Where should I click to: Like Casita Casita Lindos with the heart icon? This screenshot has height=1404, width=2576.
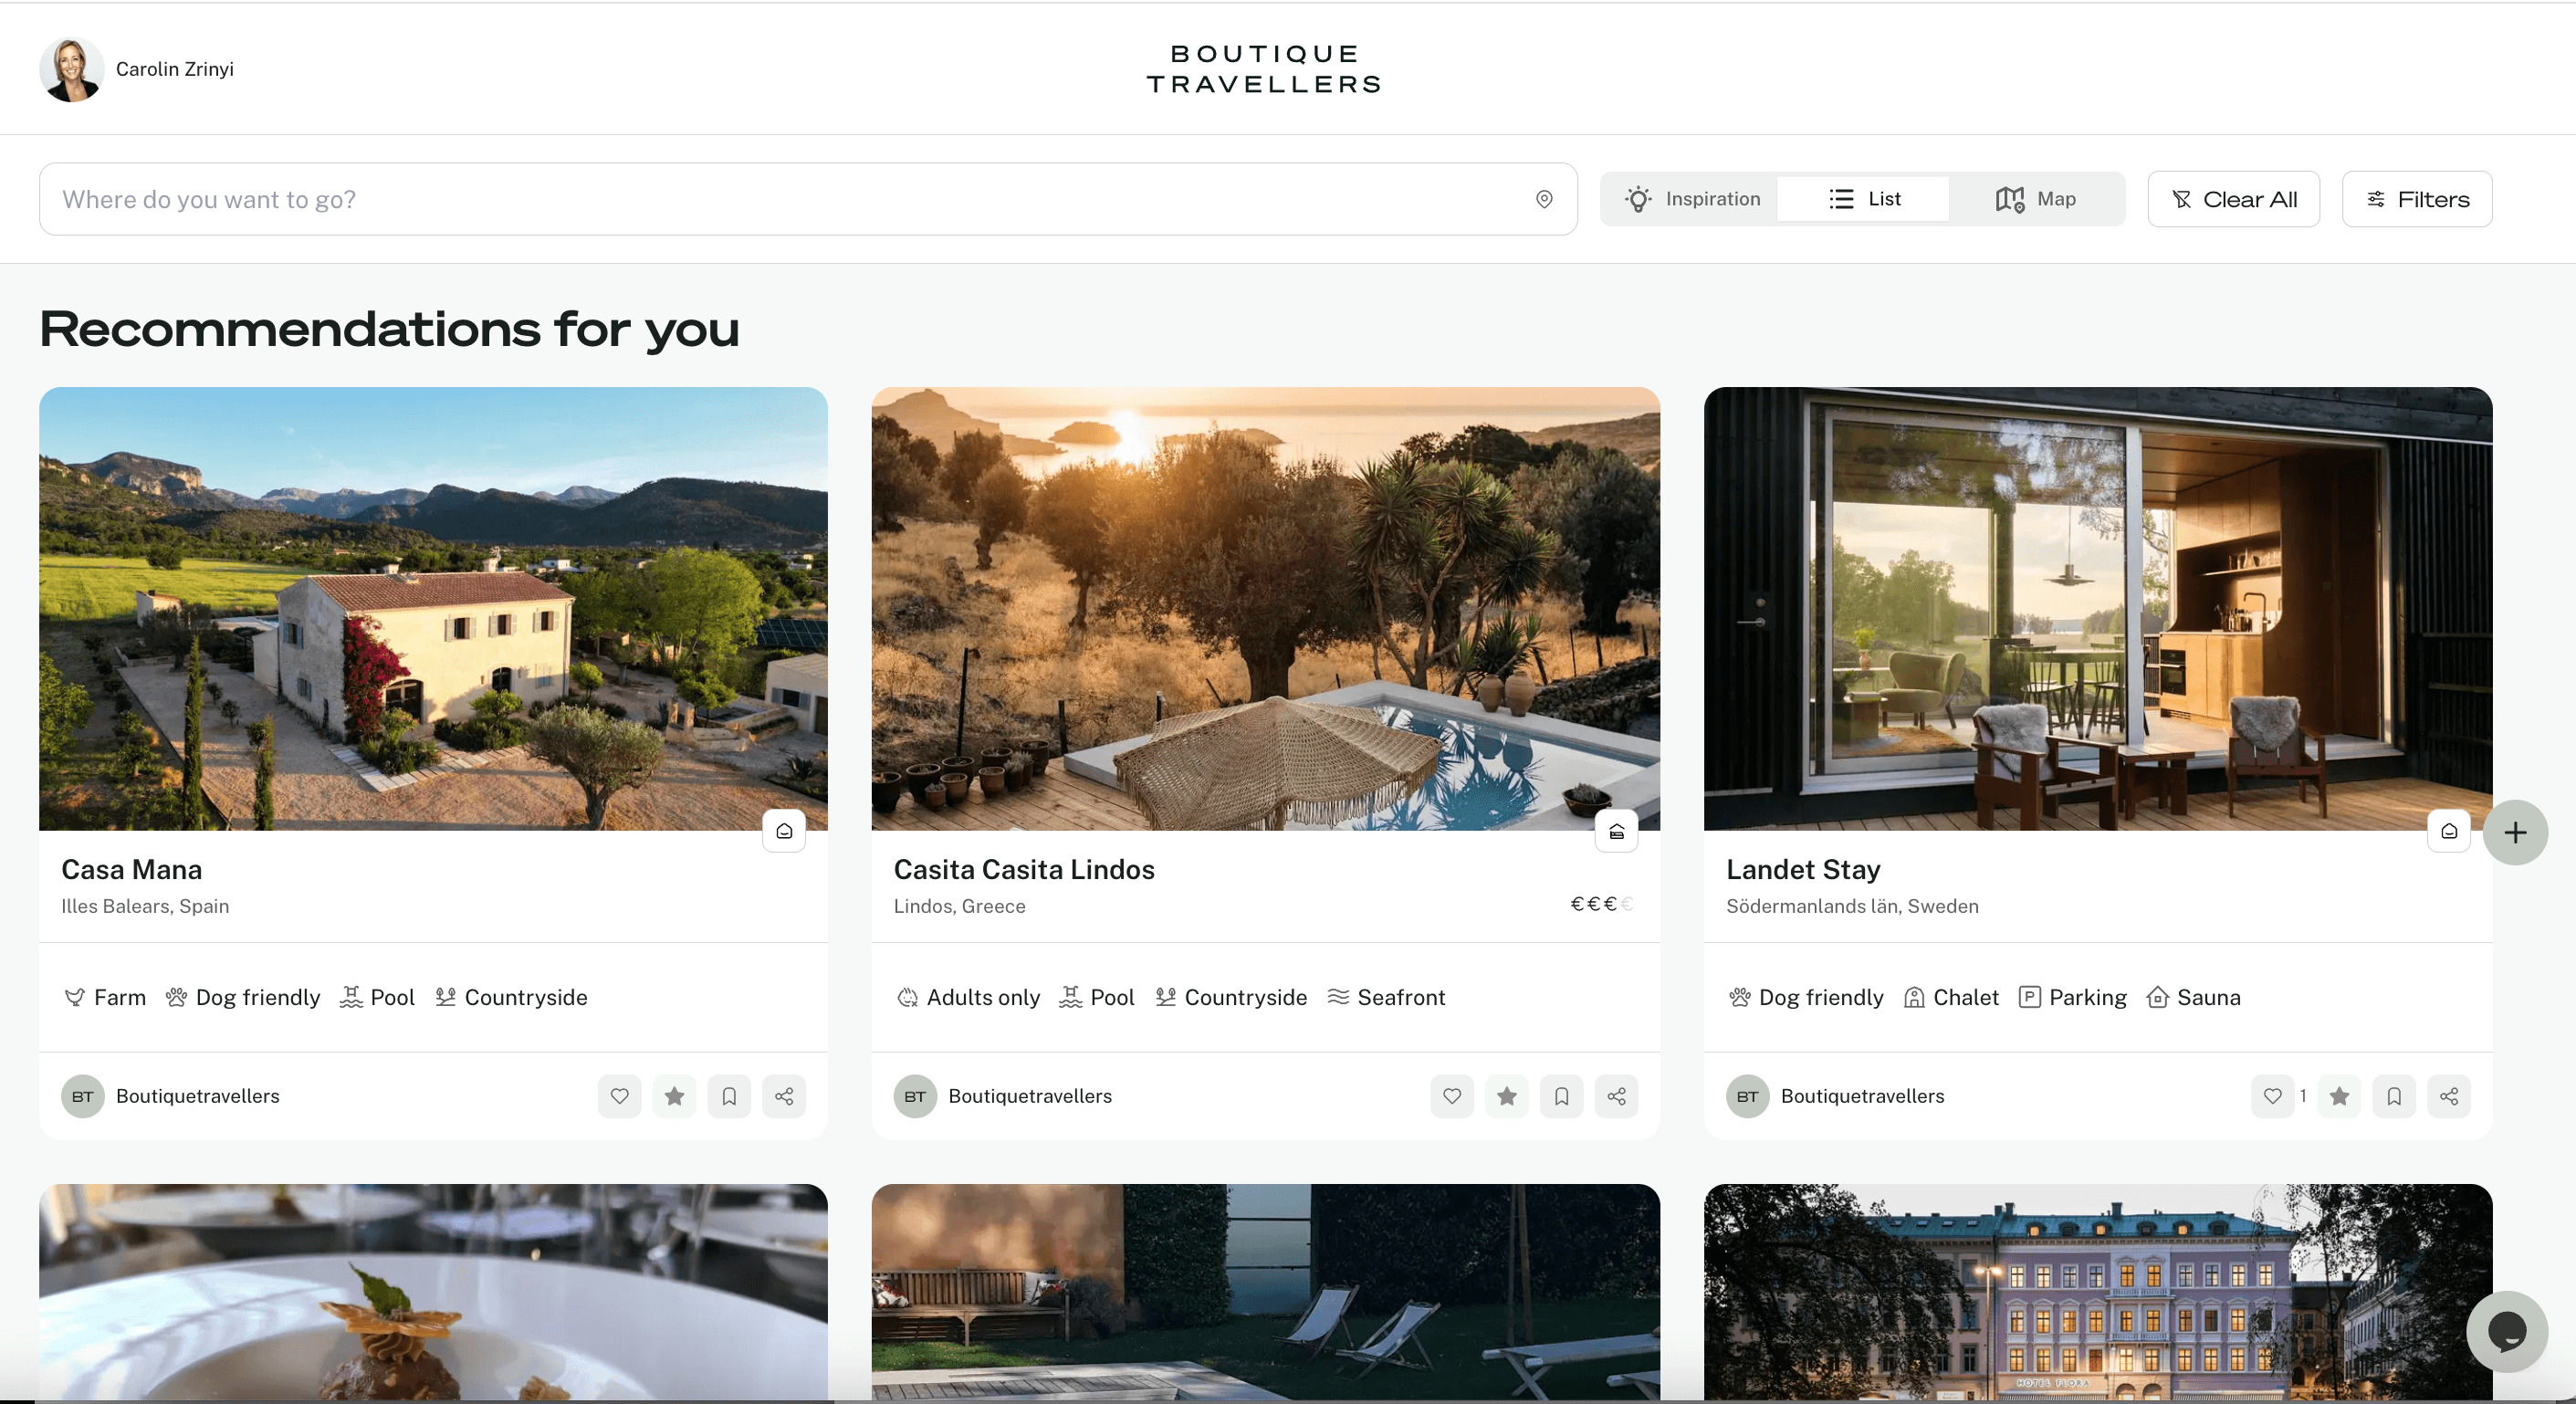point(1452,1096)
